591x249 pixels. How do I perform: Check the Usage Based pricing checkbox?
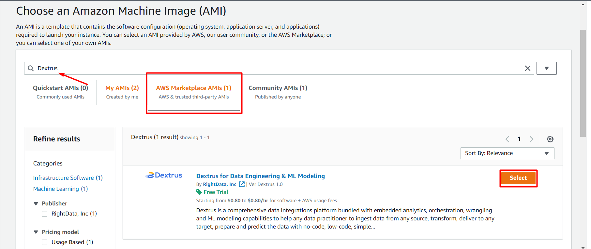tap(45, 242)
